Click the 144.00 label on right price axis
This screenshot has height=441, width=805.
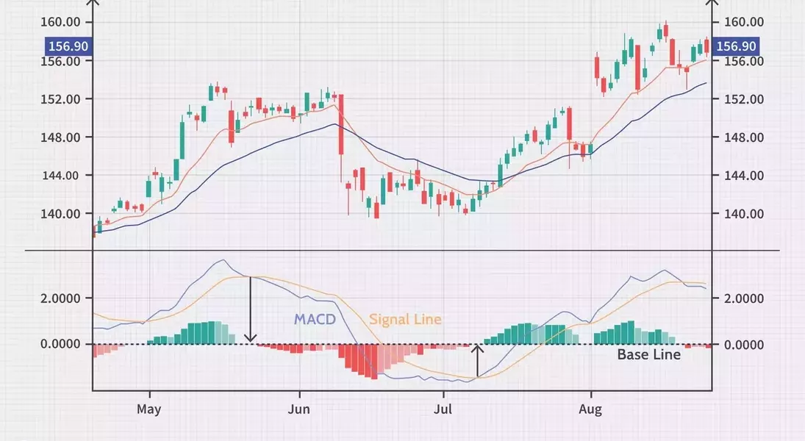tap(744, 176)
